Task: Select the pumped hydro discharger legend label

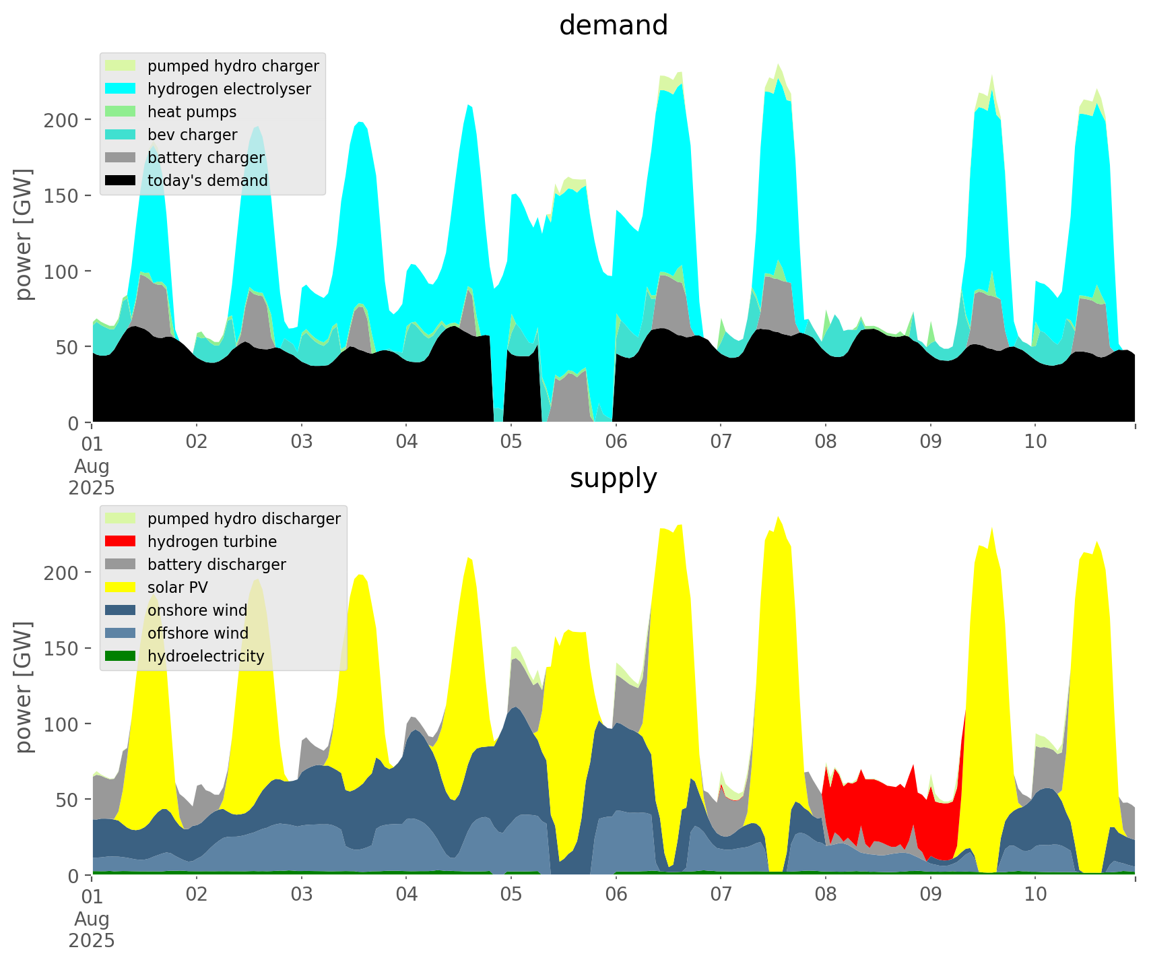Action: [244, 519]
